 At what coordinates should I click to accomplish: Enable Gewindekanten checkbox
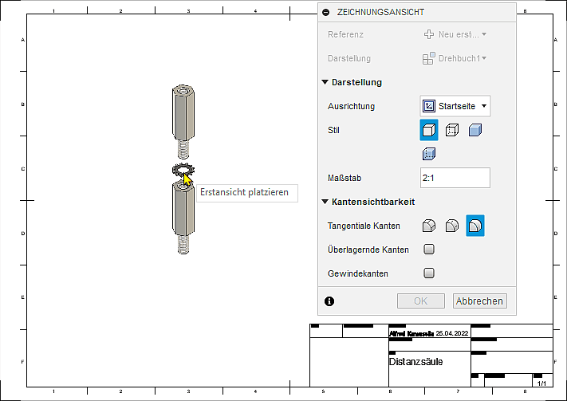tap(429, 273)
